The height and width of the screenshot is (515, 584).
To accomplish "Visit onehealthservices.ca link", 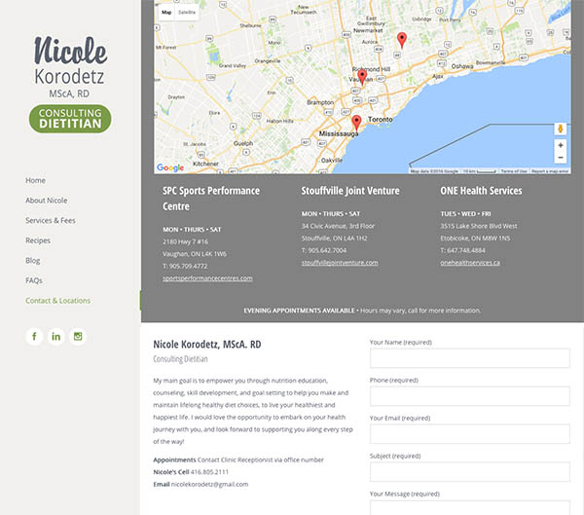I will click(470, 263).
